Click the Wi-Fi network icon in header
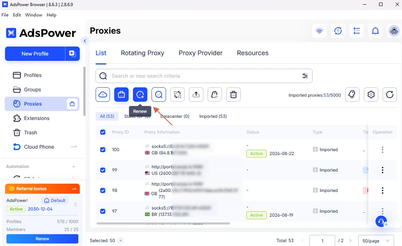The height and width of the screenshot is (246, 402). pyautogui.click(x=319, y=31)
